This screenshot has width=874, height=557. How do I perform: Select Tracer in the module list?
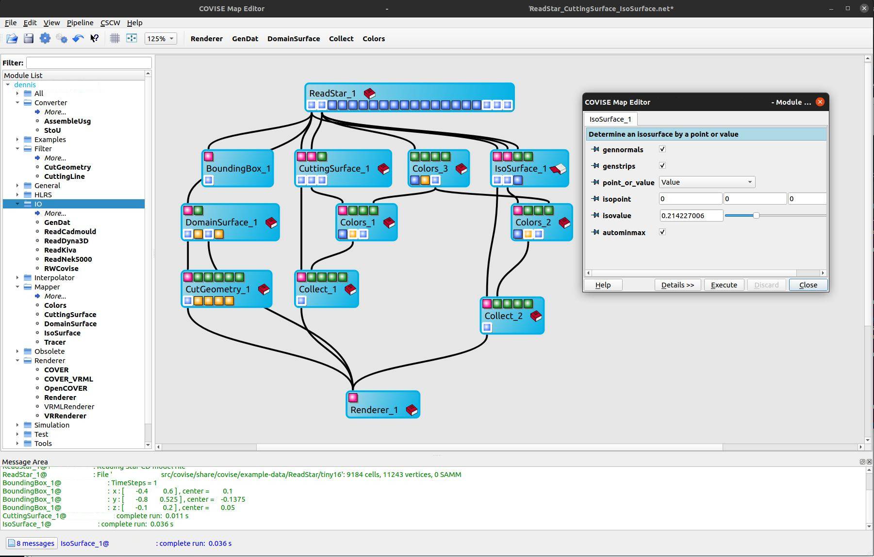[55, 342]
